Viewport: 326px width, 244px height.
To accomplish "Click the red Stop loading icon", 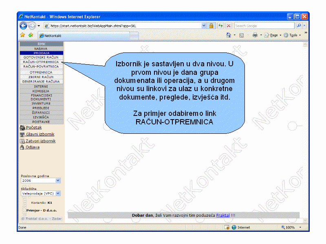I will [x=229, y=26].
